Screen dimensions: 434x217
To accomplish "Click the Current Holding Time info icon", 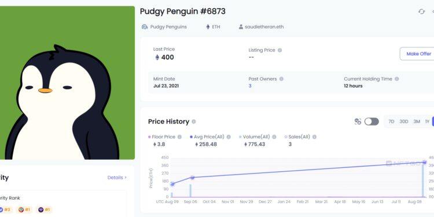I will [x=396, y=79].
